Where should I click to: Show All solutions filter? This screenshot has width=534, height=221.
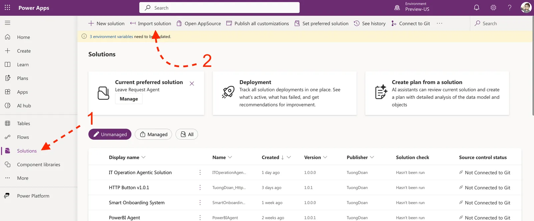click(x=187, y=134)
